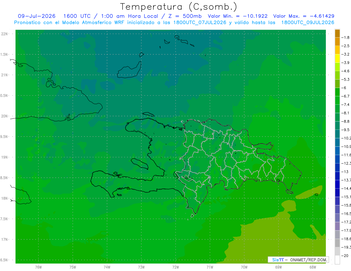Click the "-2.5" color scale label

pyautogui.click(x=346, y=46)
